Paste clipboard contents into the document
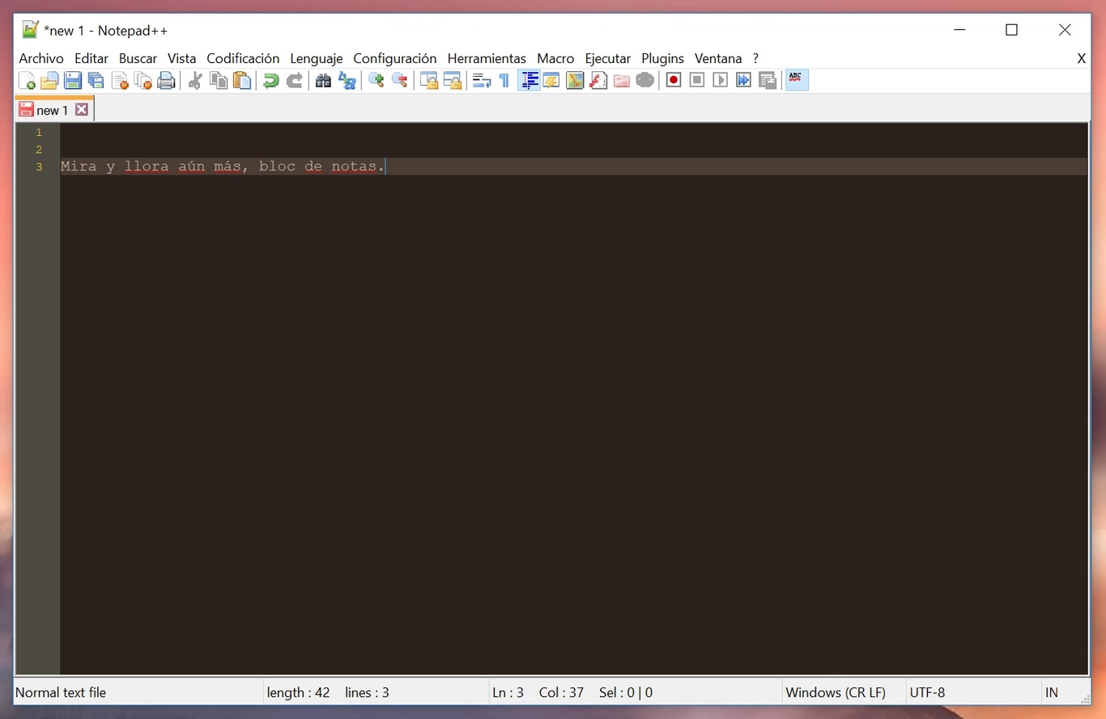1106x719 pixels. 241,80
